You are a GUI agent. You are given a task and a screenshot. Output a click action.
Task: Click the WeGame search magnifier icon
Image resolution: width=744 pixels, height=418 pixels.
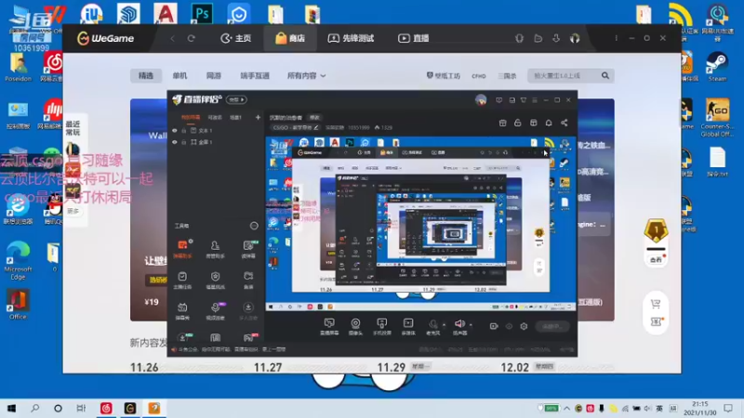tap(605, 76)
